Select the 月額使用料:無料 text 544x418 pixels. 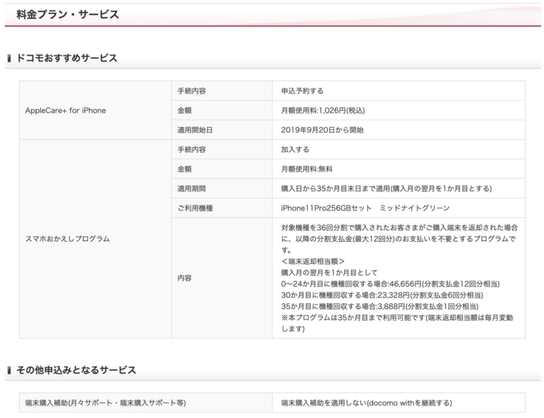coord(307,169)
